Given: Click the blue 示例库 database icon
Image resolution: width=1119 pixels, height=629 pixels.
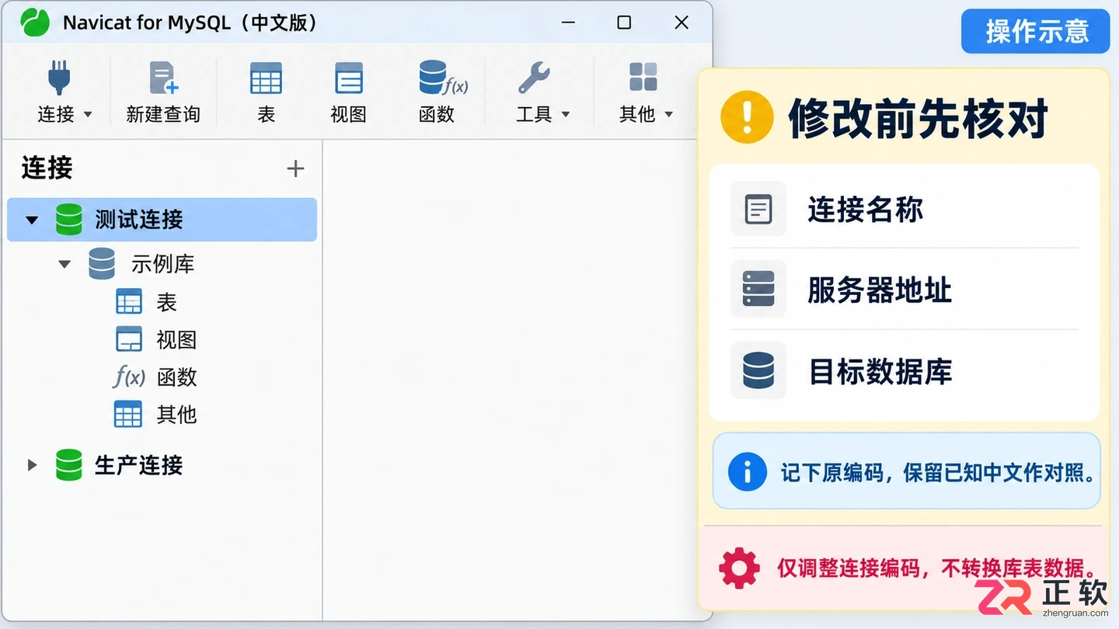Looking at the screenshot, I should (102, 264).
